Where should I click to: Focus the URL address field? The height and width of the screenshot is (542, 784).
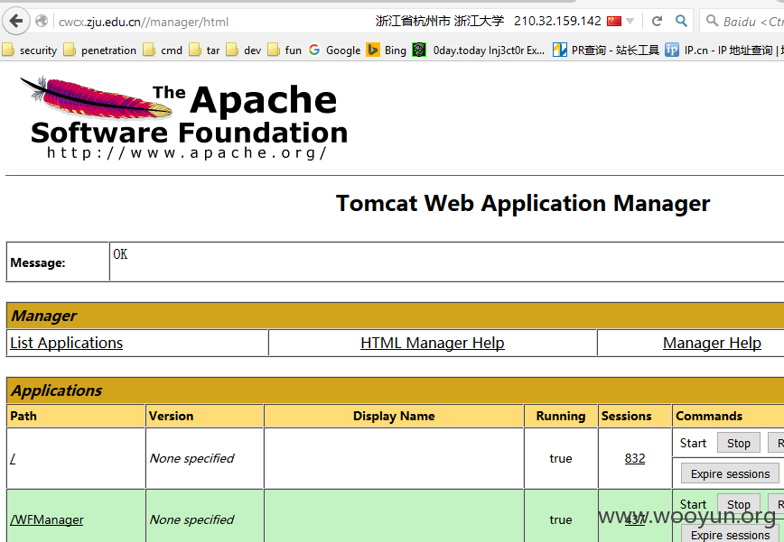pyautogui.click(x=215, y=22)
